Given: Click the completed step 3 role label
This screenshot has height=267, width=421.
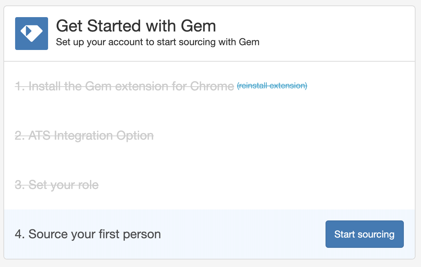Looking at the screenshot, I should tap(57, 185).
